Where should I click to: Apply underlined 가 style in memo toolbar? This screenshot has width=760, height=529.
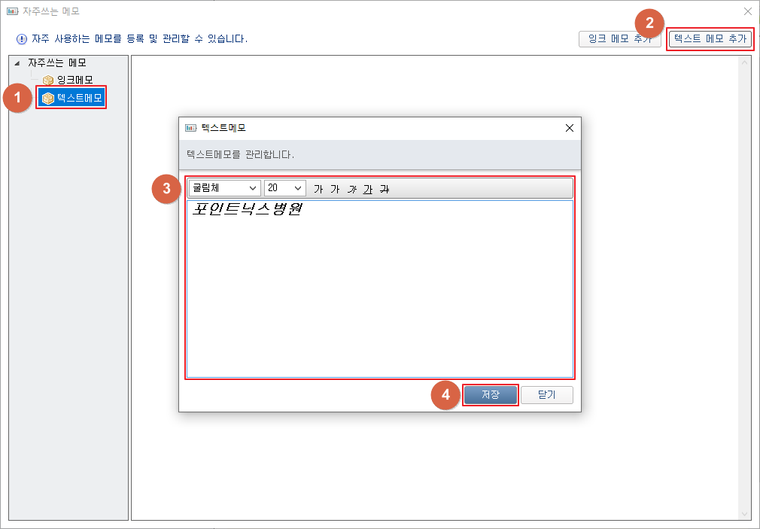(368, 189)
